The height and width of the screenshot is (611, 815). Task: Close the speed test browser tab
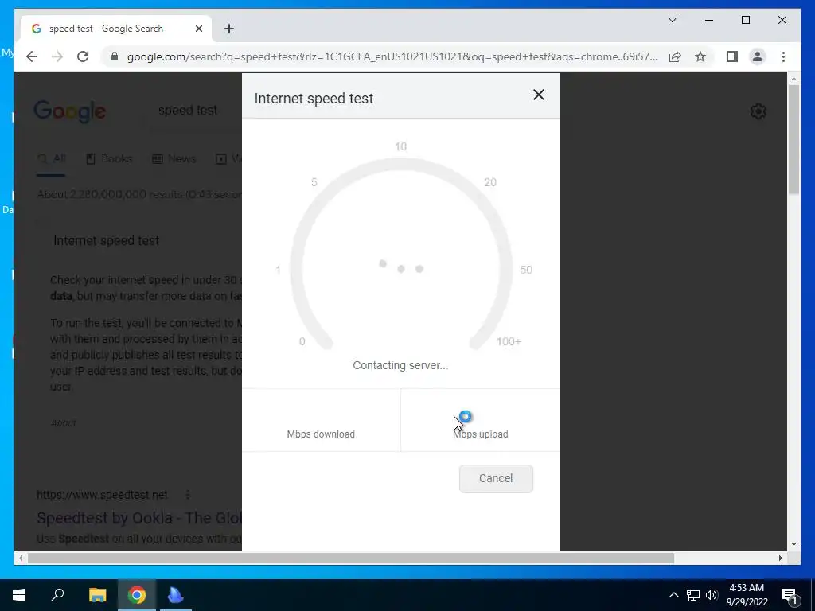click(198, 29)
